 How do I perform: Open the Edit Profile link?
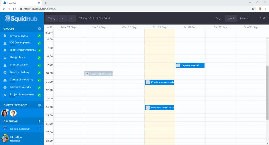tap(15, 141)
